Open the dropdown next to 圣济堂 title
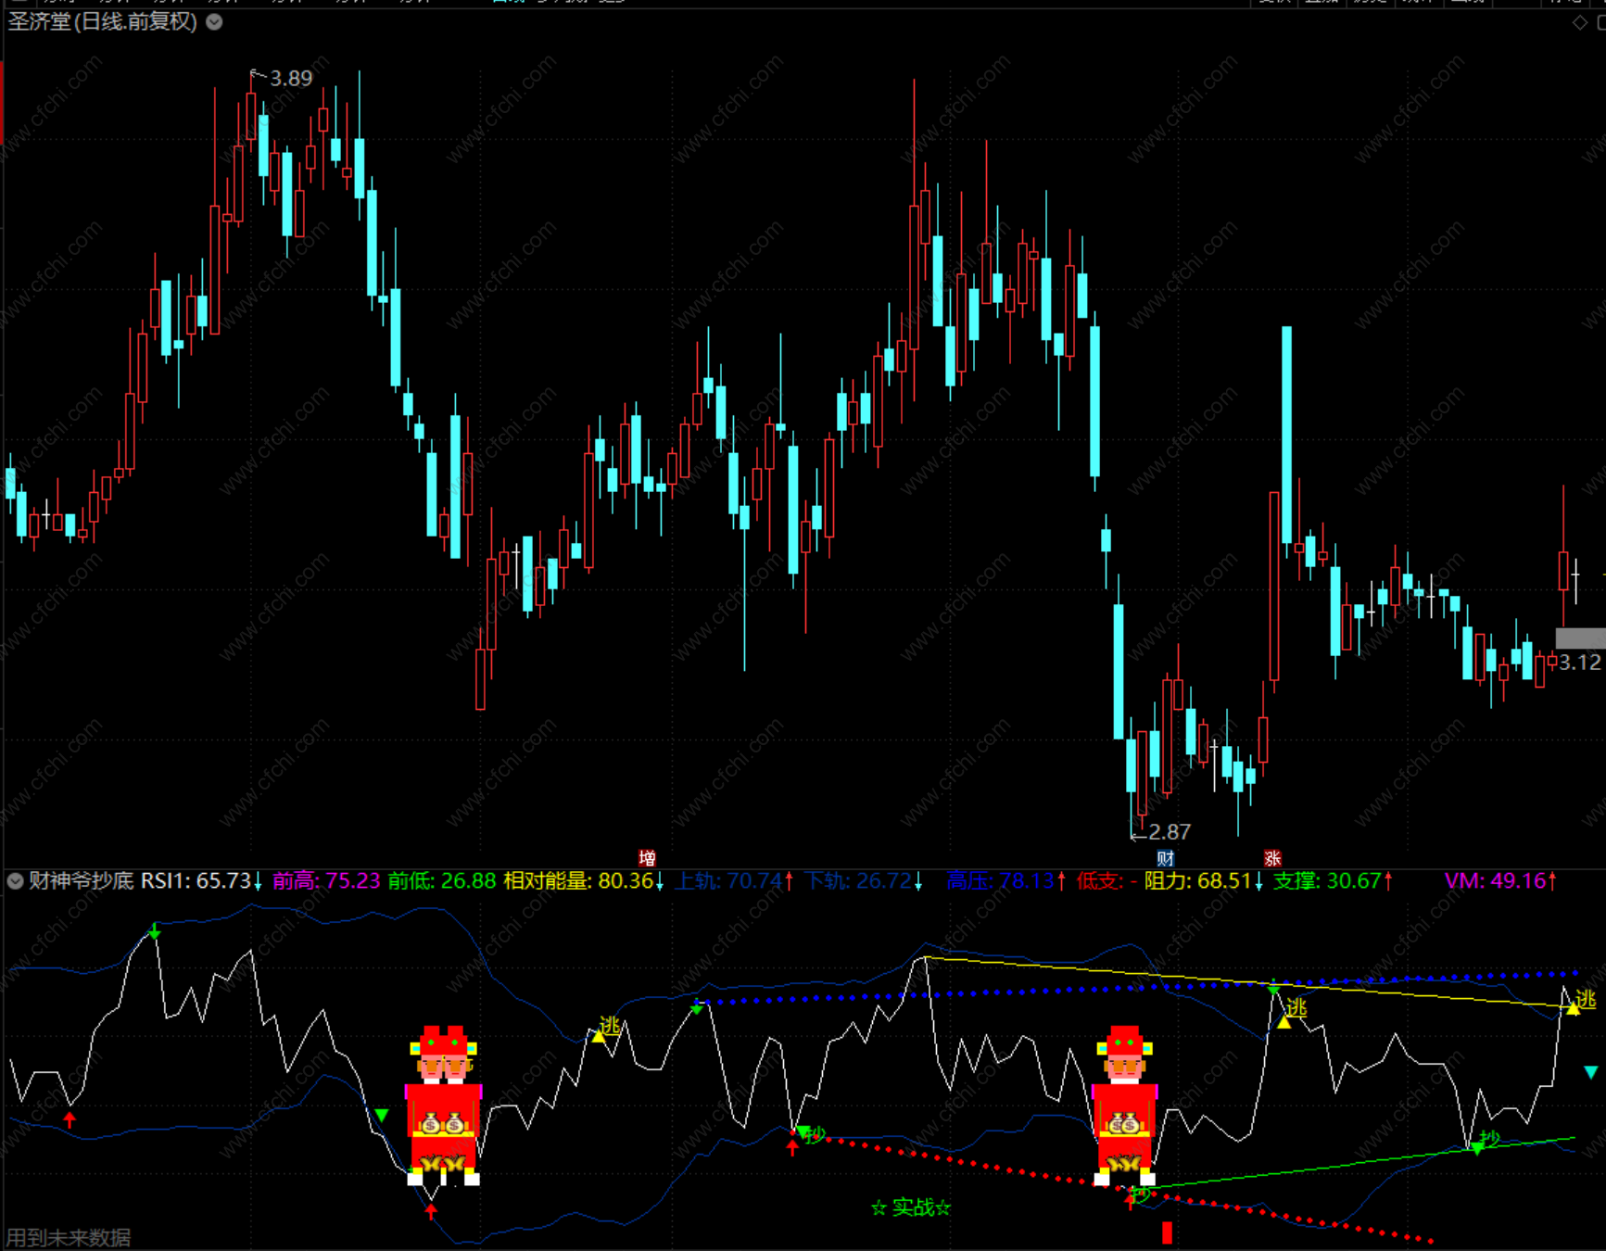The image size is (1606, 1251). 214,22
